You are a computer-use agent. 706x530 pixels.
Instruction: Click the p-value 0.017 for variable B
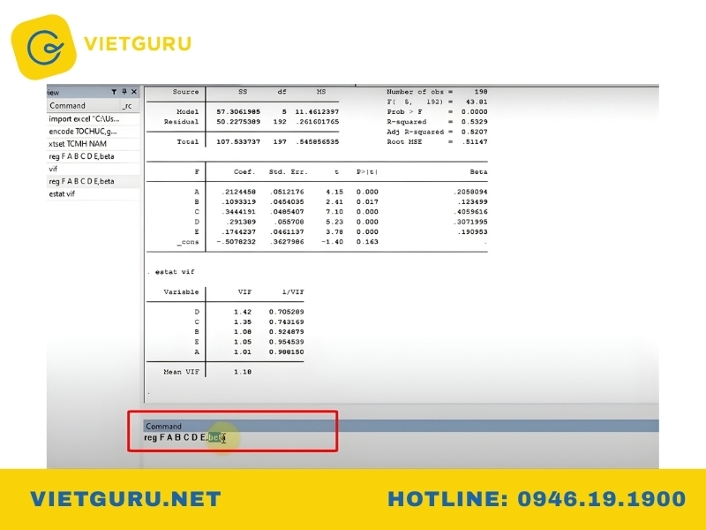(367, 202)
